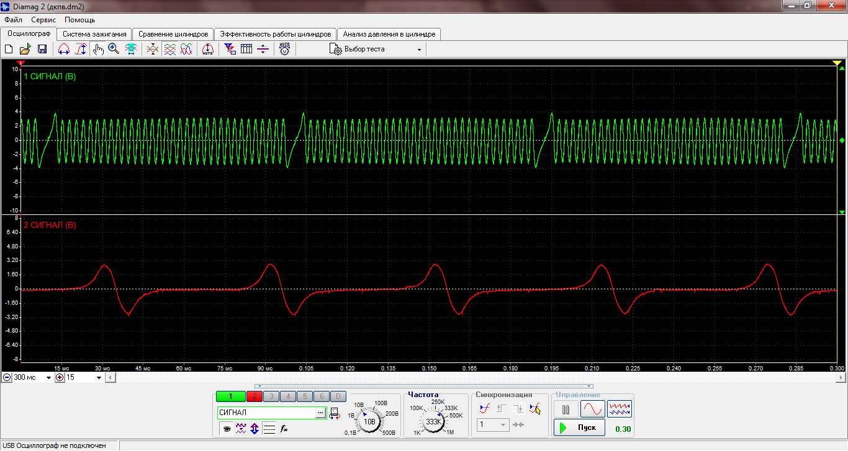Open the 15 grid step dropdown
Viewport: 848px width, 451px height.
coord(99,377)
